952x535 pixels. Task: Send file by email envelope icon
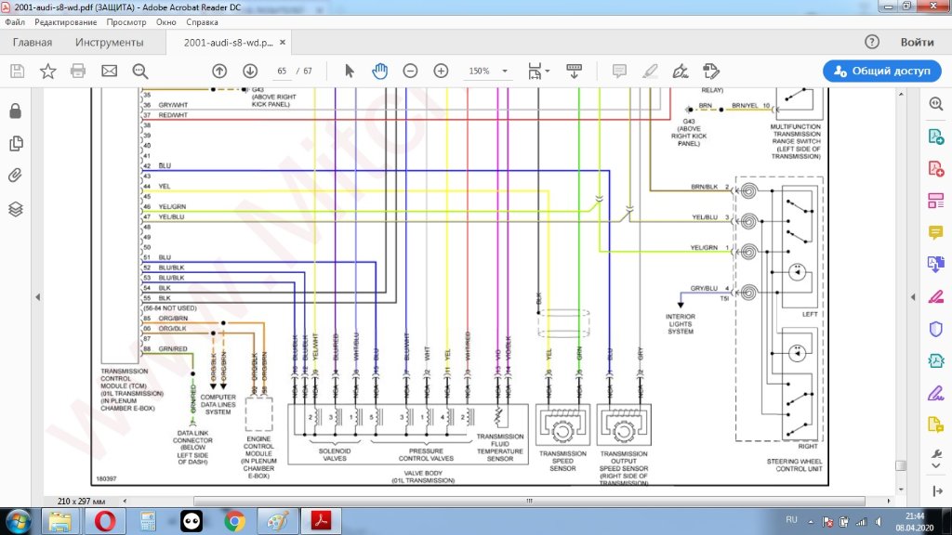tap(109, 71)
